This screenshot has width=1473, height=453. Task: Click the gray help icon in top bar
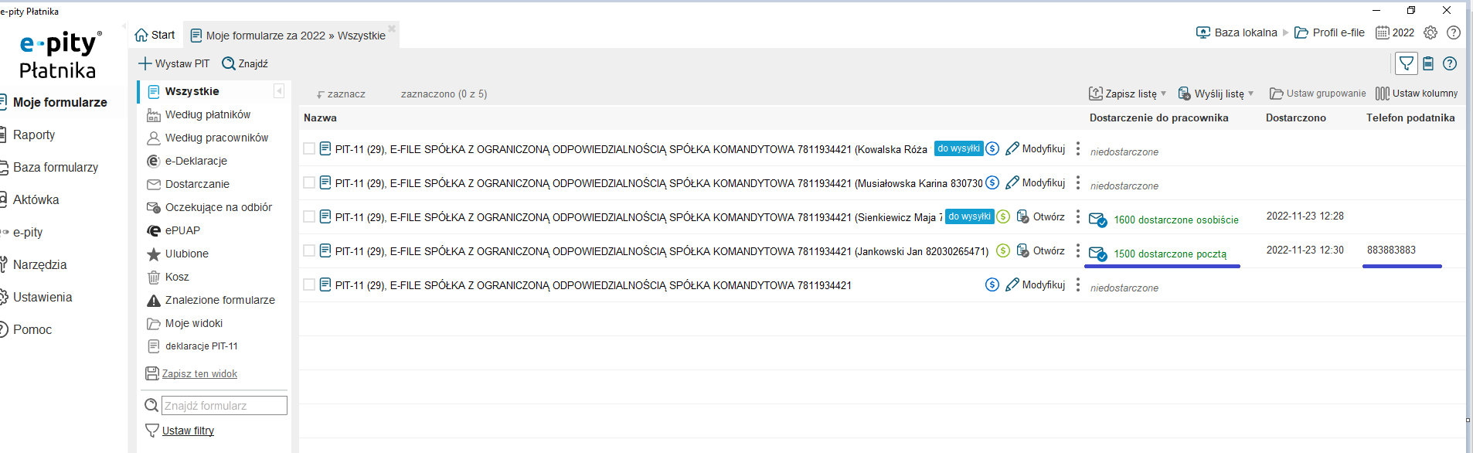click(x=1454, y=32)
